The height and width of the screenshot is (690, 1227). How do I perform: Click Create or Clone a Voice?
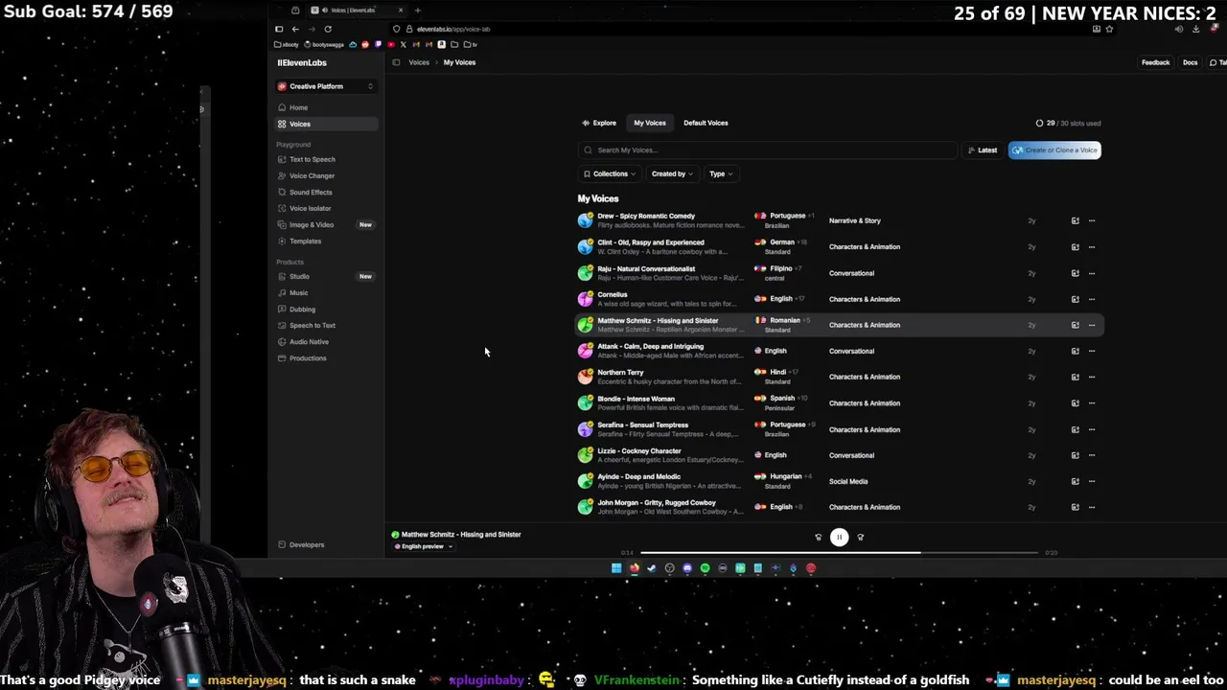[x=1054, y=150]
